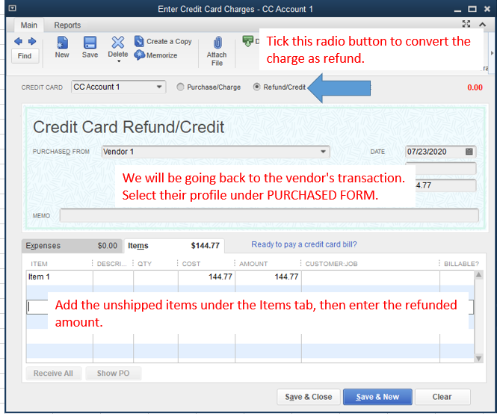Click the Attach File paperclip icon

pyautogui.click(x=217, y=43)
